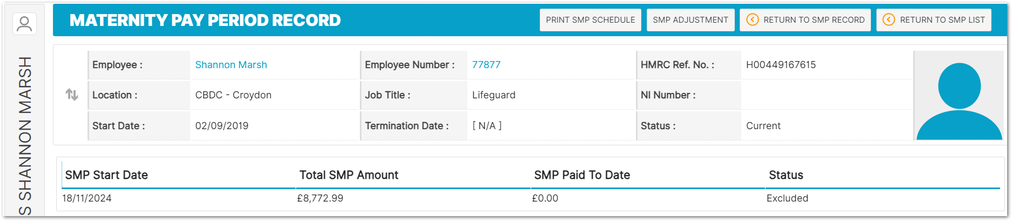Image resolution: width=1012 pixels, height=221 pixels.
Task: Sort by SMP Paid To Date column
Action: pos(582,175)
